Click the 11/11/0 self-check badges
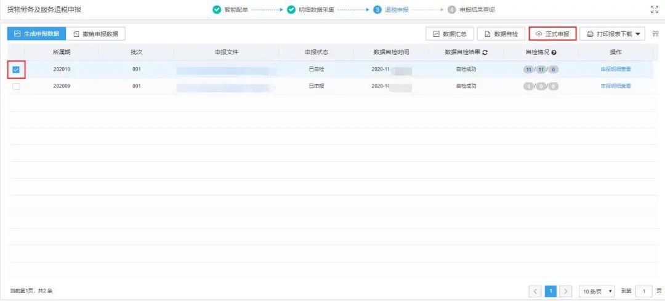Viewport: 665px width, 301px height. pyautogui.click(x=541, y=70)
